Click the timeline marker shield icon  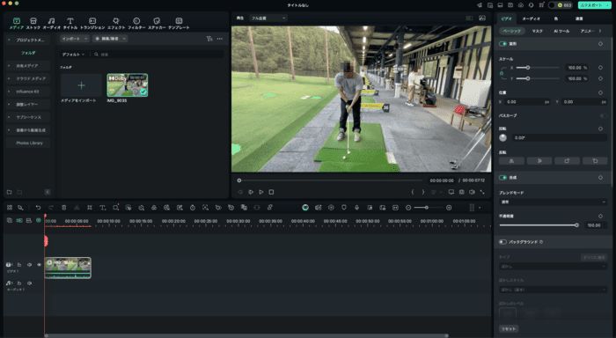point(344,208)
